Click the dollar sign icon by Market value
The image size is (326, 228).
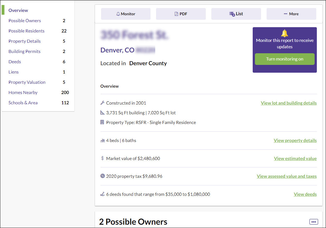click(x=102, y=158)
